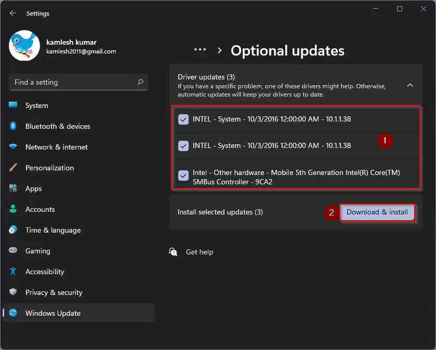Collapse the Driver updates section chevron
436x350 pixels.
click(x=410, y=85)
